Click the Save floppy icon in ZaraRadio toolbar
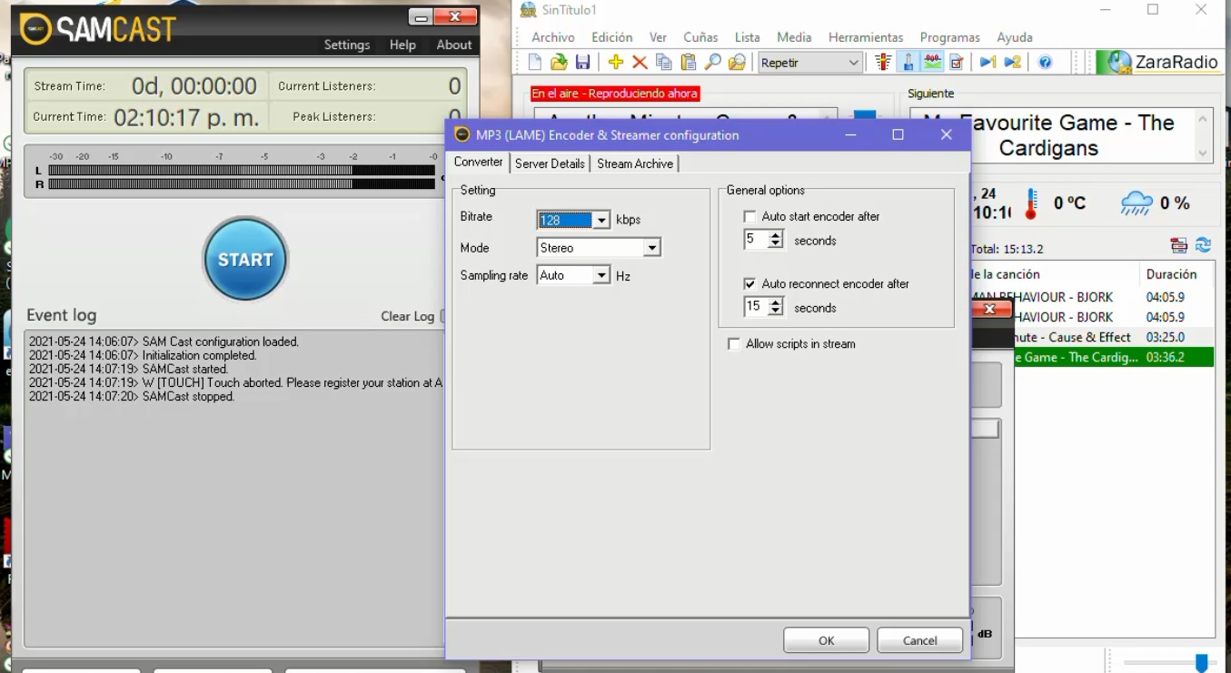1231x673 pixels. pyautogui.click(x=582, y=62)
